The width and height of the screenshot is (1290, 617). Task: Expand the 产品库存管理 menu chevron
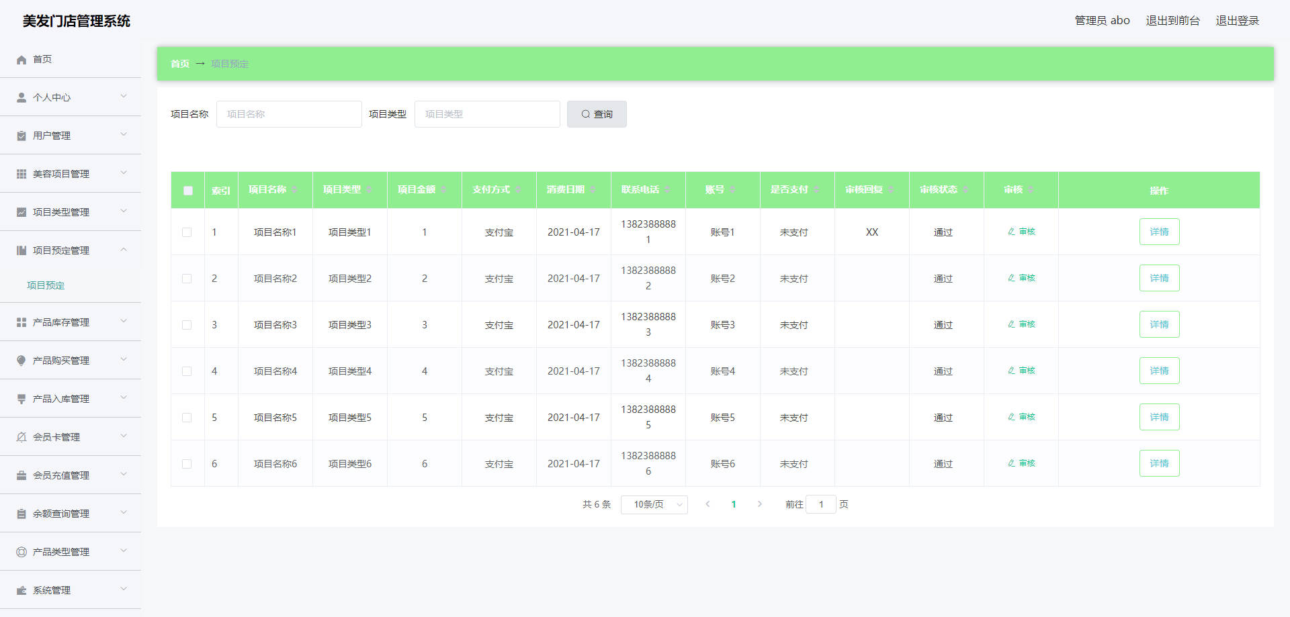(x=124, y=322)
